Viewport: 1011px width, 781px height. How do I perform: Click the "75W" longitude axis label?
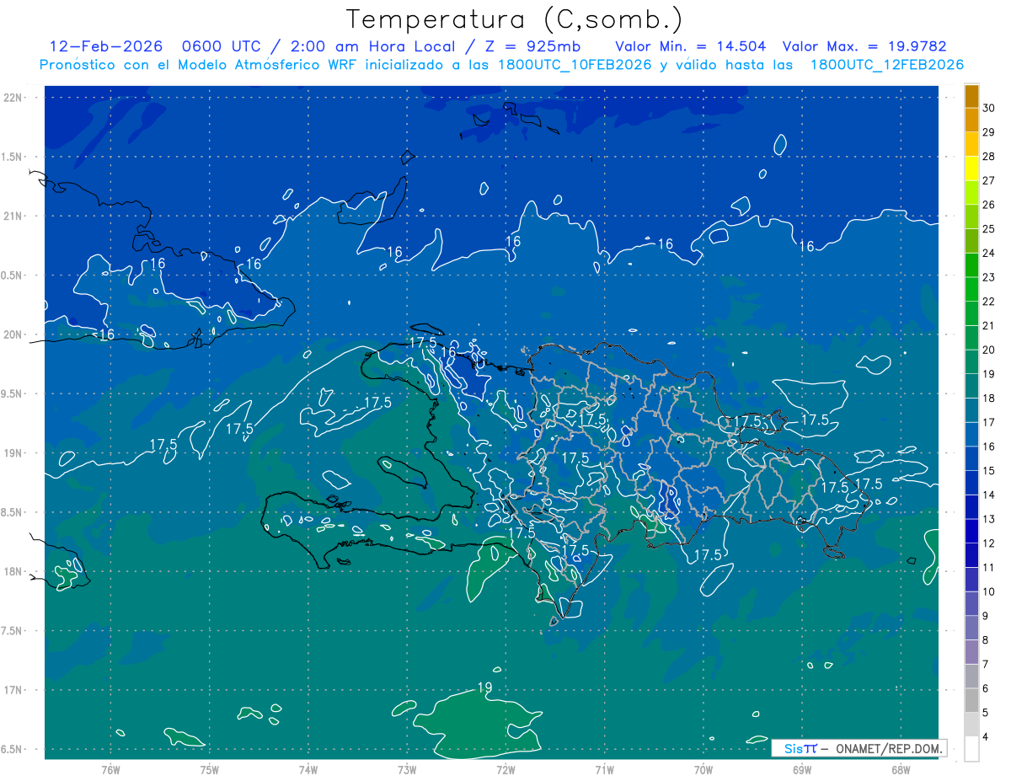(210, 770)
